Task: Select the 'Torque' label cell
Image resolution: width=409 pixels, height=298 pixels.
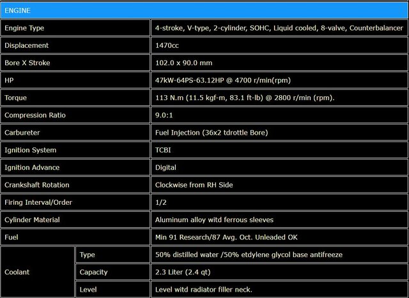Action: (x=75, y=98)
